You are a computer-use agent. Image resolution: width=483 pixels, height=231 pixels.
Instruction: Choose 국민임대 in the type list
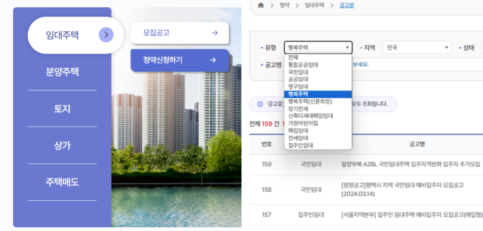pyautogui.click(x=318, y=72)
